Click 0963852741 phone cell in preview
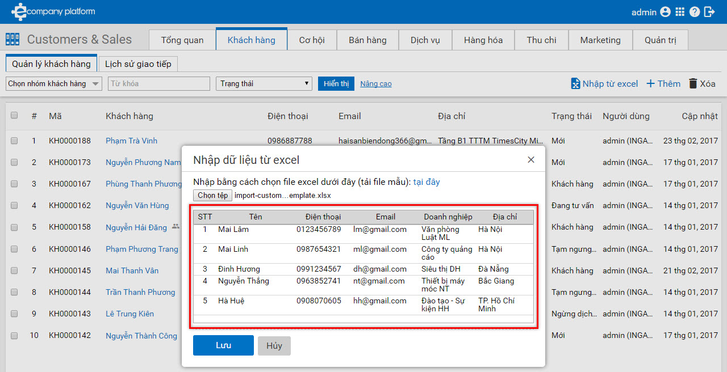The width and height of the screenshot is (727, 372). pos(319,281)
